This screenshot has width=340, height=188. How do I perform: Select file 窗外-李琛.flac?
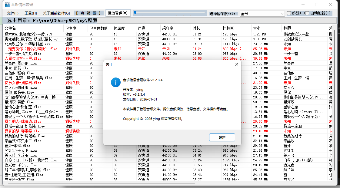coord(18,146)
